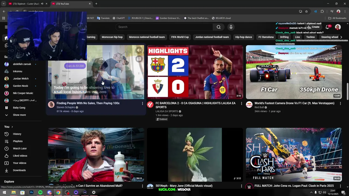
Task: Open Spotify from the taskbar
Action: [x=40, y=192]
